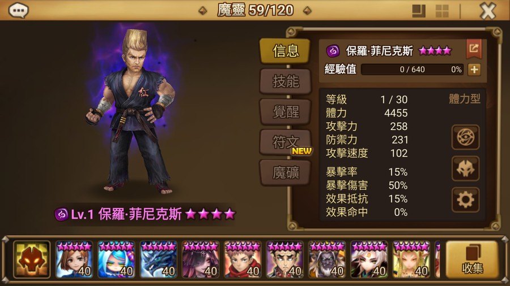The image size is (510, 286).
Task: Switch to single large view layout
Action: pos(419,11)
